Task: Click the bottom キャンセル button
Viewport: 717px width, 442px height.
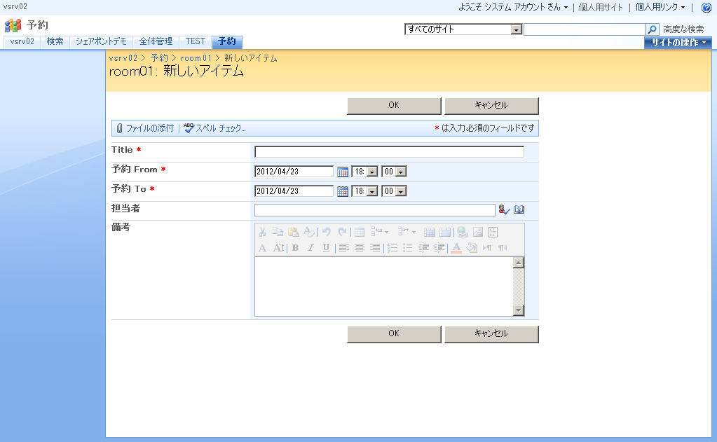Action: [491, 334]
